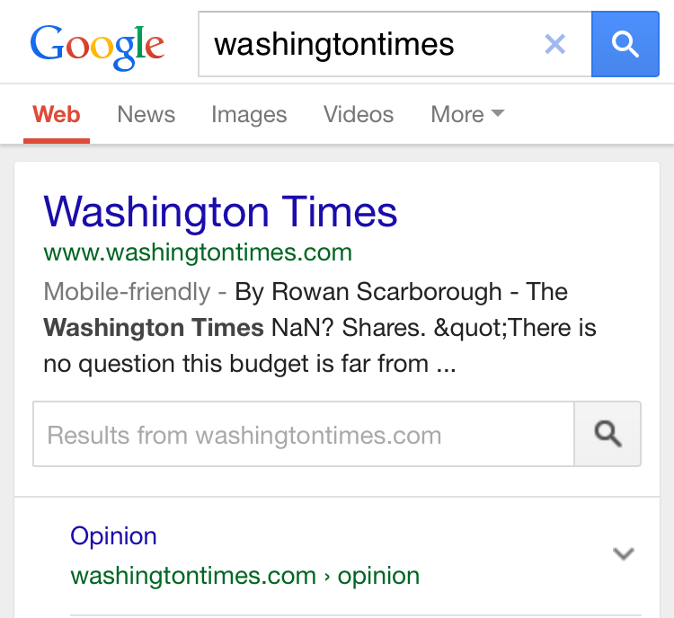Click the By Rowan Scarborough snippet text

pos(368,292)
